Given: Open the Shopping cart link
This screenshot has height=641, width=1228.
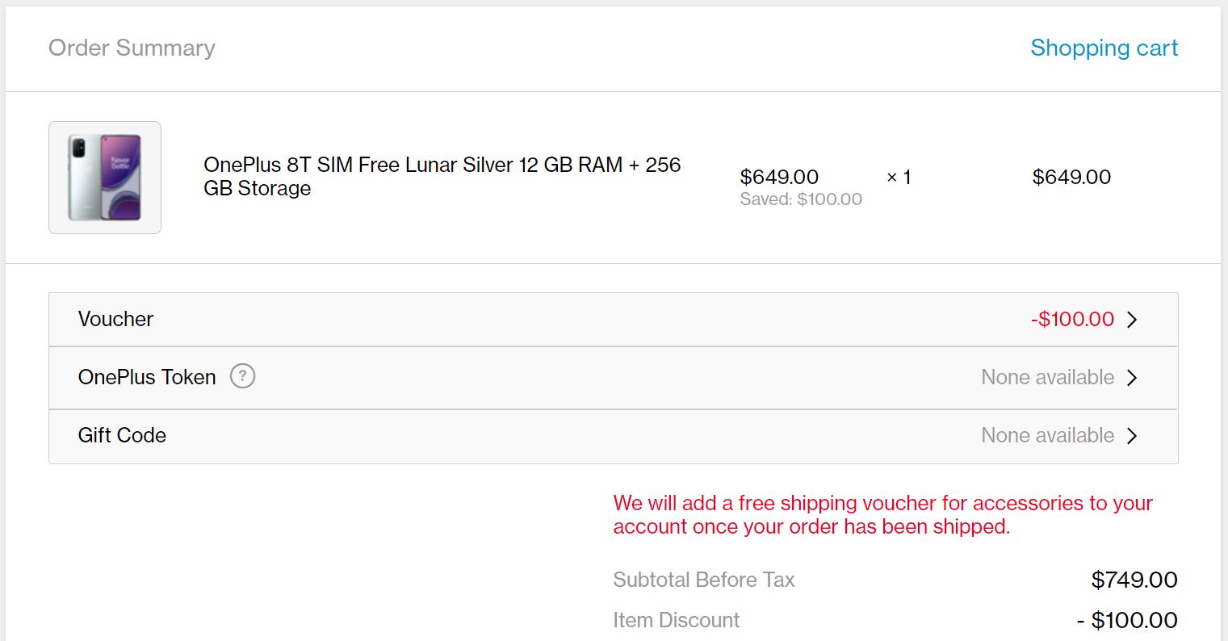Looking at the screenshot, I should click(x=1104, y=48).
